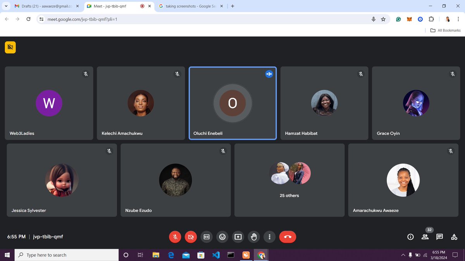Click the microphone permission icon in address bar
This screenshot has width=465, height=261.
[x=374, y=19]
